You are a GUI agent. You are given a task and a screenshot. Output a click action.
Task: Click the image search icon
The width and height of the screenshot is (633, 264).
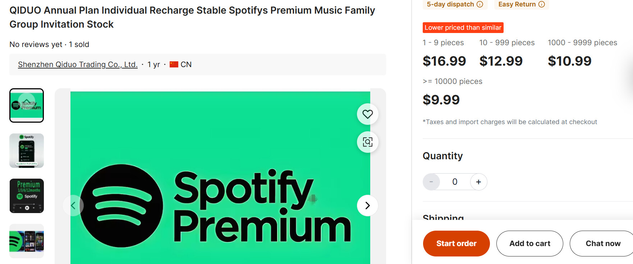pyautogui.click(x=367, y=142)
